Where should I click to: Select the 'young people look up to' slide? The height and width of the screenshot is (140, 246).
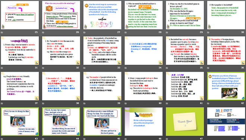tap(143, 86)
